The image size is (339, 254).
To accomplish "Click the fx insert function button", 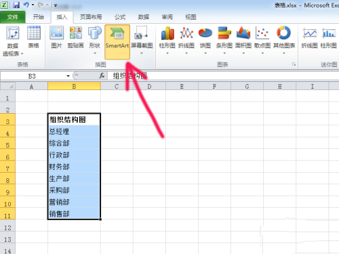I will [x=102, y=76].
